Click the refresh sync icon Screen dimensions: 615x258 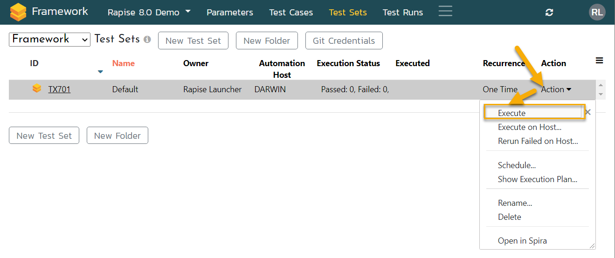click(549, 13)
